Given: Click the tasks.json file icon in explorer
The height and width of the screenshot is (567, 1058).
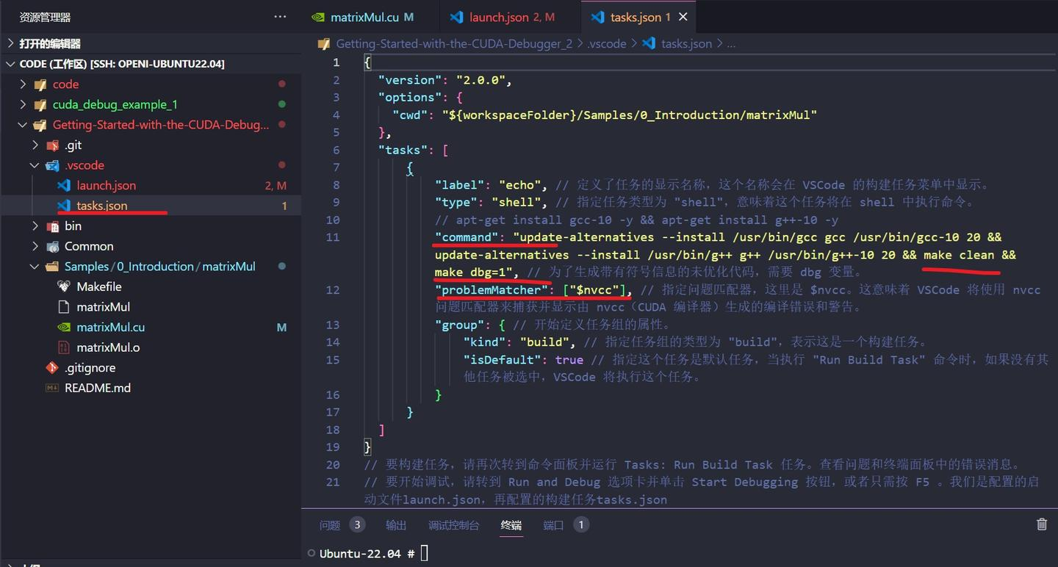Looking at the screenshot, I should tap(64, 206).
